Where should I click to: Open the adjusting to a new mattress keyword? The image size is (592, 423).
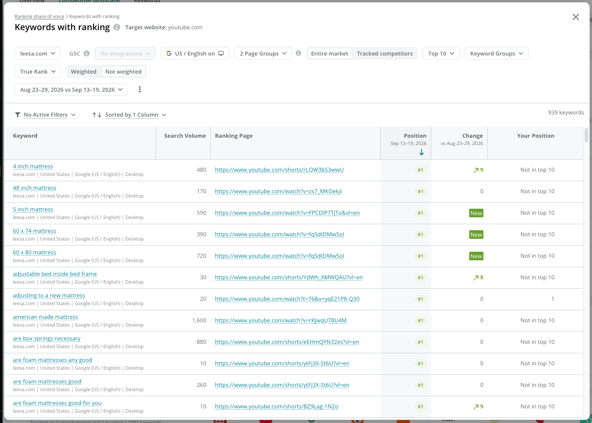[49, 296]
